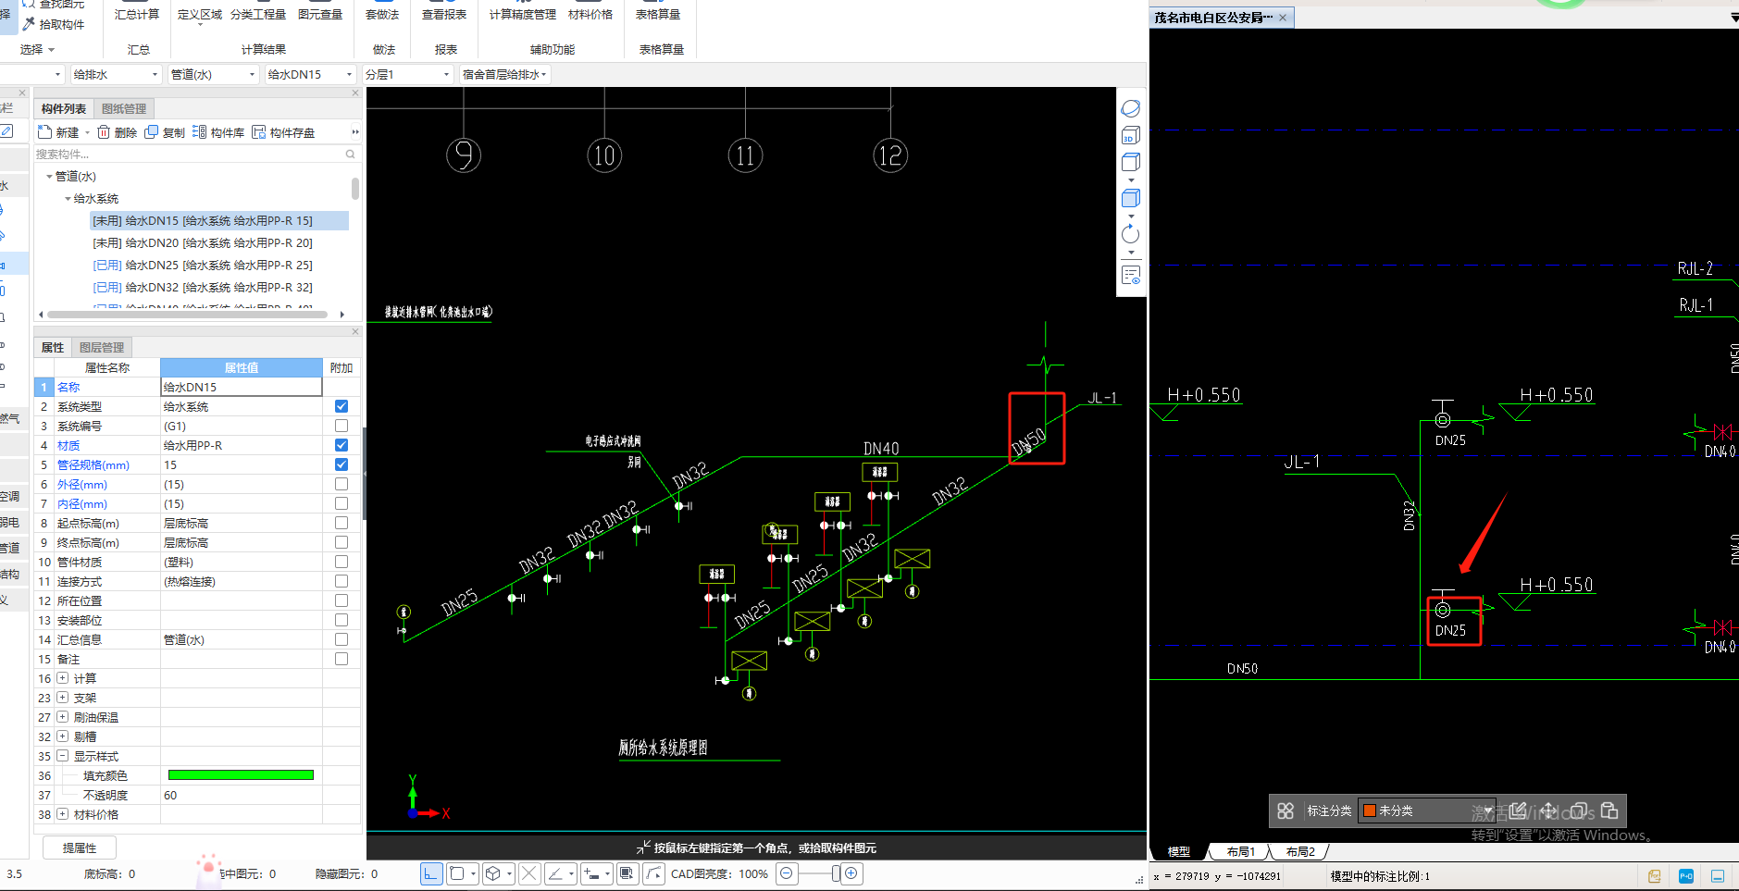Click the 汇总计算 ribbon command

pyautogui.click(x=137, y=14)
